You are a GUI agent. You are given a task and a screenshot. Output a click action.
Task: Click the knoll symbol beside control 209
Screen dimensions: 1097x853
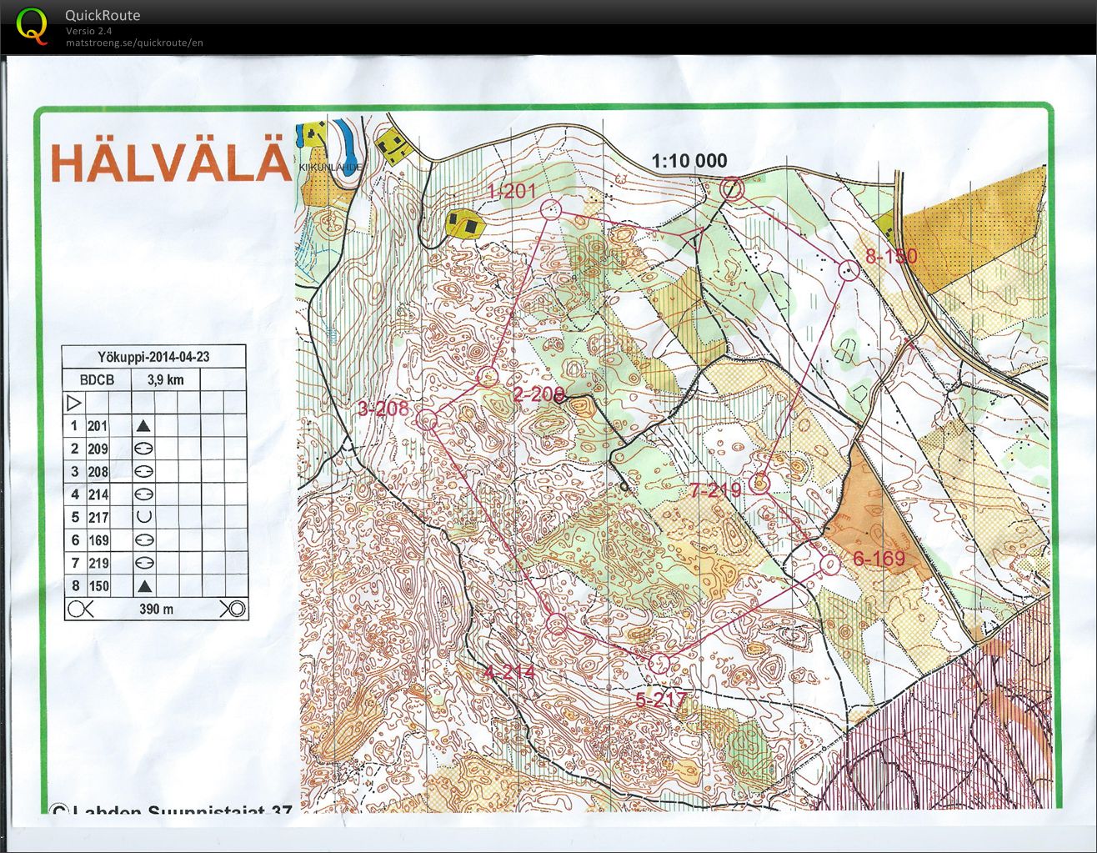coord(143,448)
